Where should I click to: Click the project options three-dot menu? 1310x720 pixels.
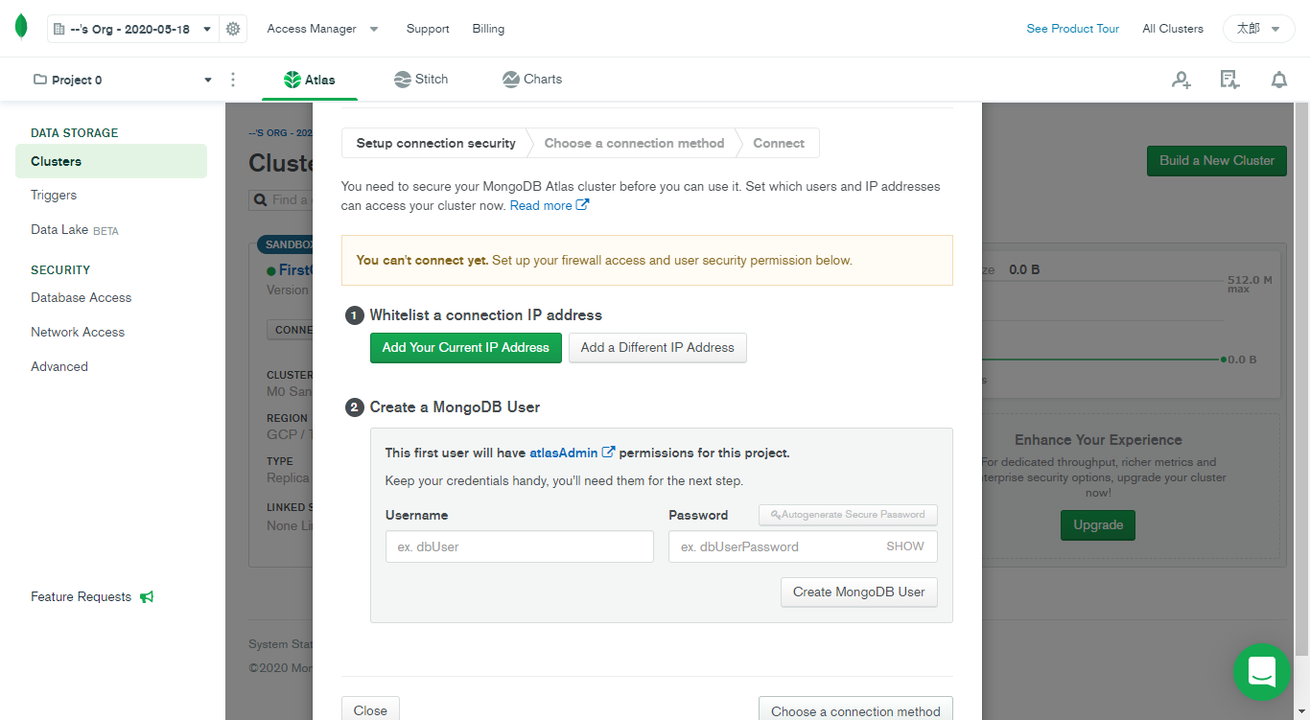(x=233, y=80)
